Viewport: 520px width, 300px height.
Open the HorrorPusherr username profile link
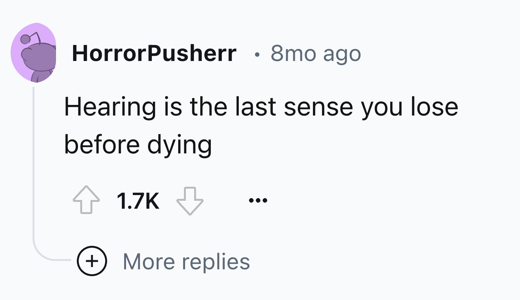(x=154, y=53)
